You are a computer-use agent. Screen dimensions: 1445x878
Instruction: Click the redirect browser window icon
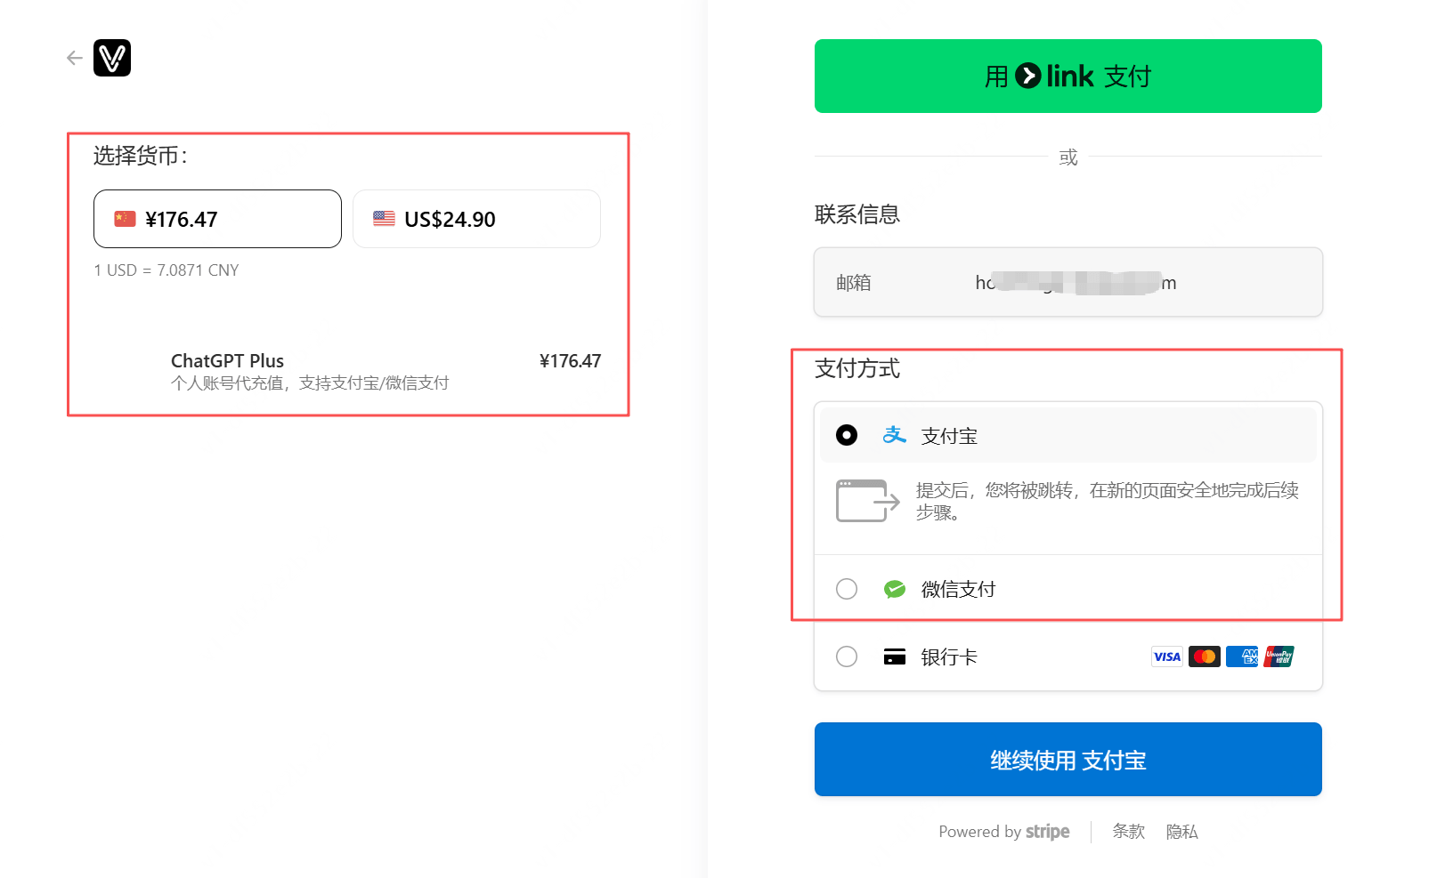click(x=867, y=501)
